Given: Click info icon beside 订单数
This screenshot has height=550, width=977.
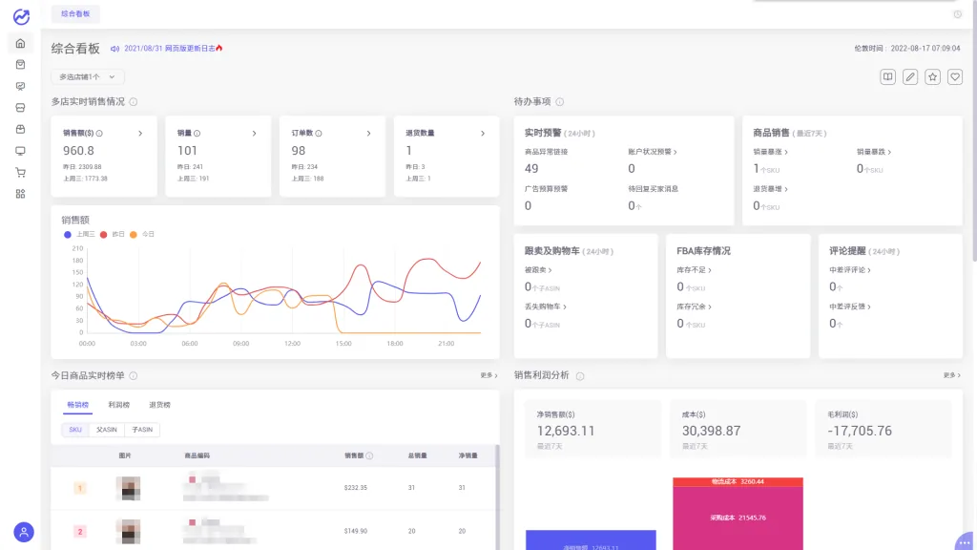Looking at the screenshot, I should [x=319, y=133].
